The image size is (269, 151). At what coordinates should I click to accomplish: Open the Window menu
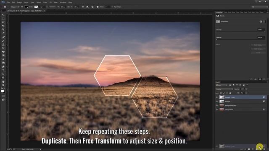pyautogui.click(x=63, y=3)
